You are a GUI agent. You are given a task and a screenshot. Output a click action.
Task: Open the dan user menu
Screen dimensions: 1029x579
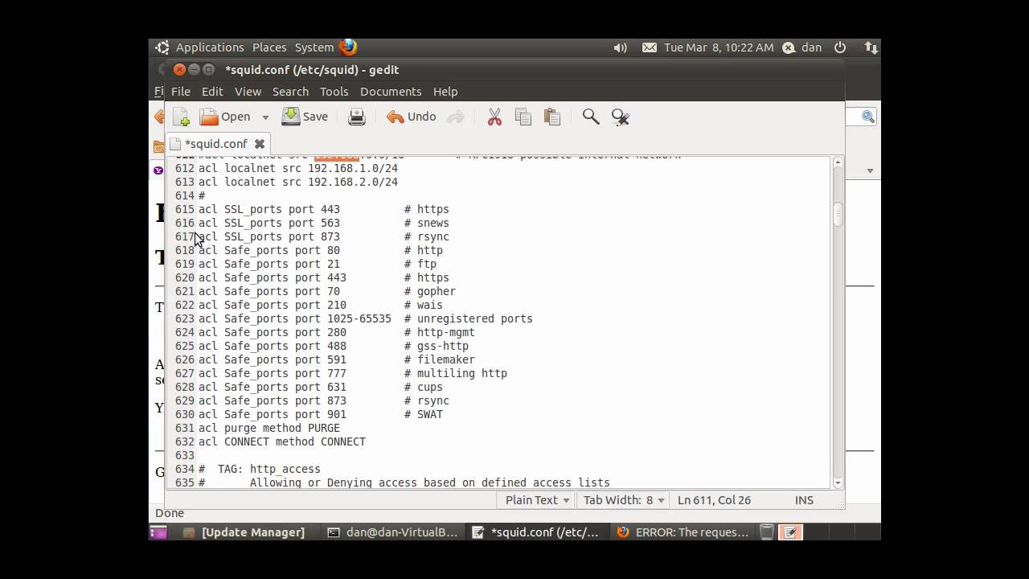(802, 47)
